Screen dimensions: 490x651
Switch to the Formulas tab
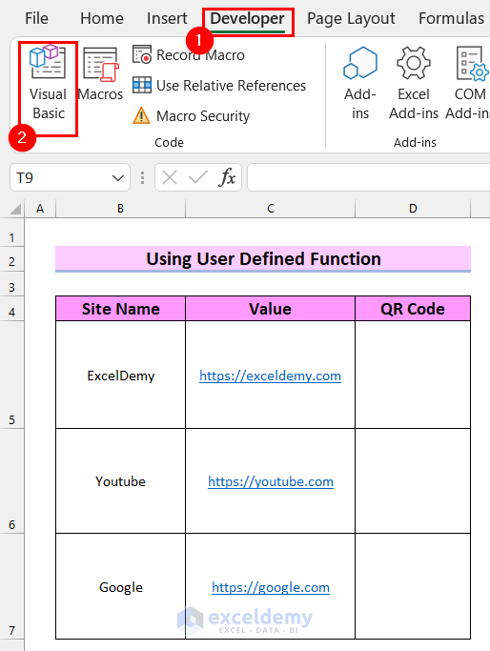coord(451,19)
